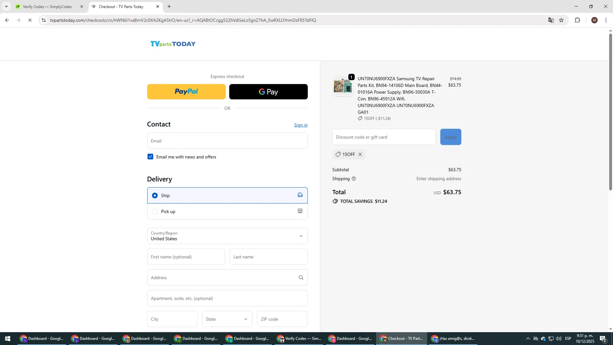Image resolution: width=613 pixels, height=345 pixels.
Task: Focus the Address field
Action: tap(227, 278)
